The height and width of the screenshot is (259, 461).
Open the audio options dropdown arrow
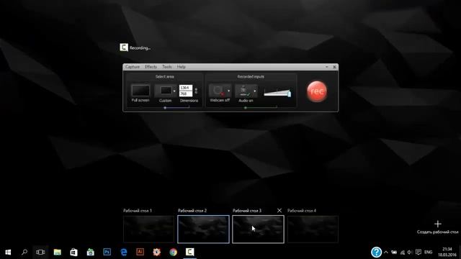255,91
